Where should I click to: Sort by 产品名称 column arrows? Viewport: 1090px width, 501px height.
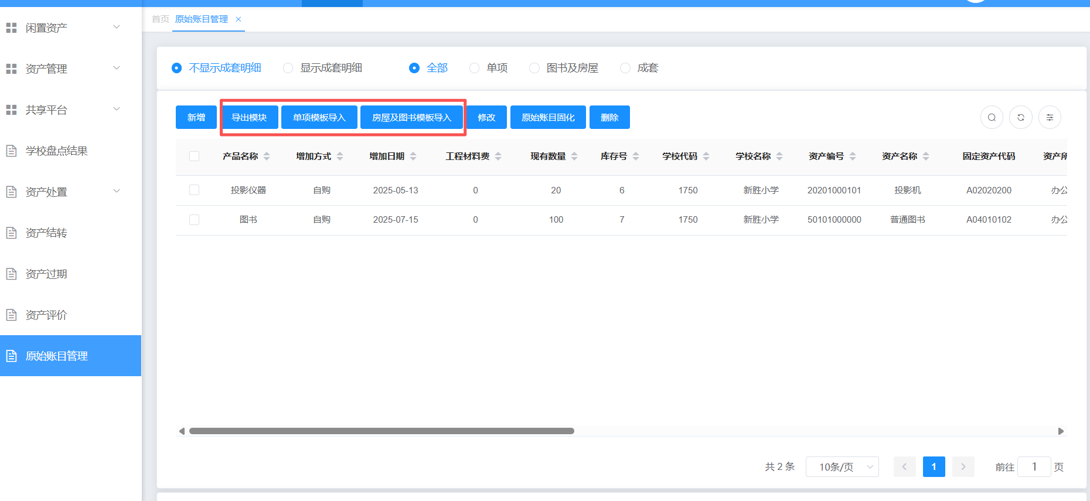pos(267,156)
